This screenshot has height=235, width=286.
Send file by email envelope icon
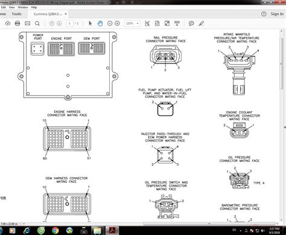tap(27, 24)
